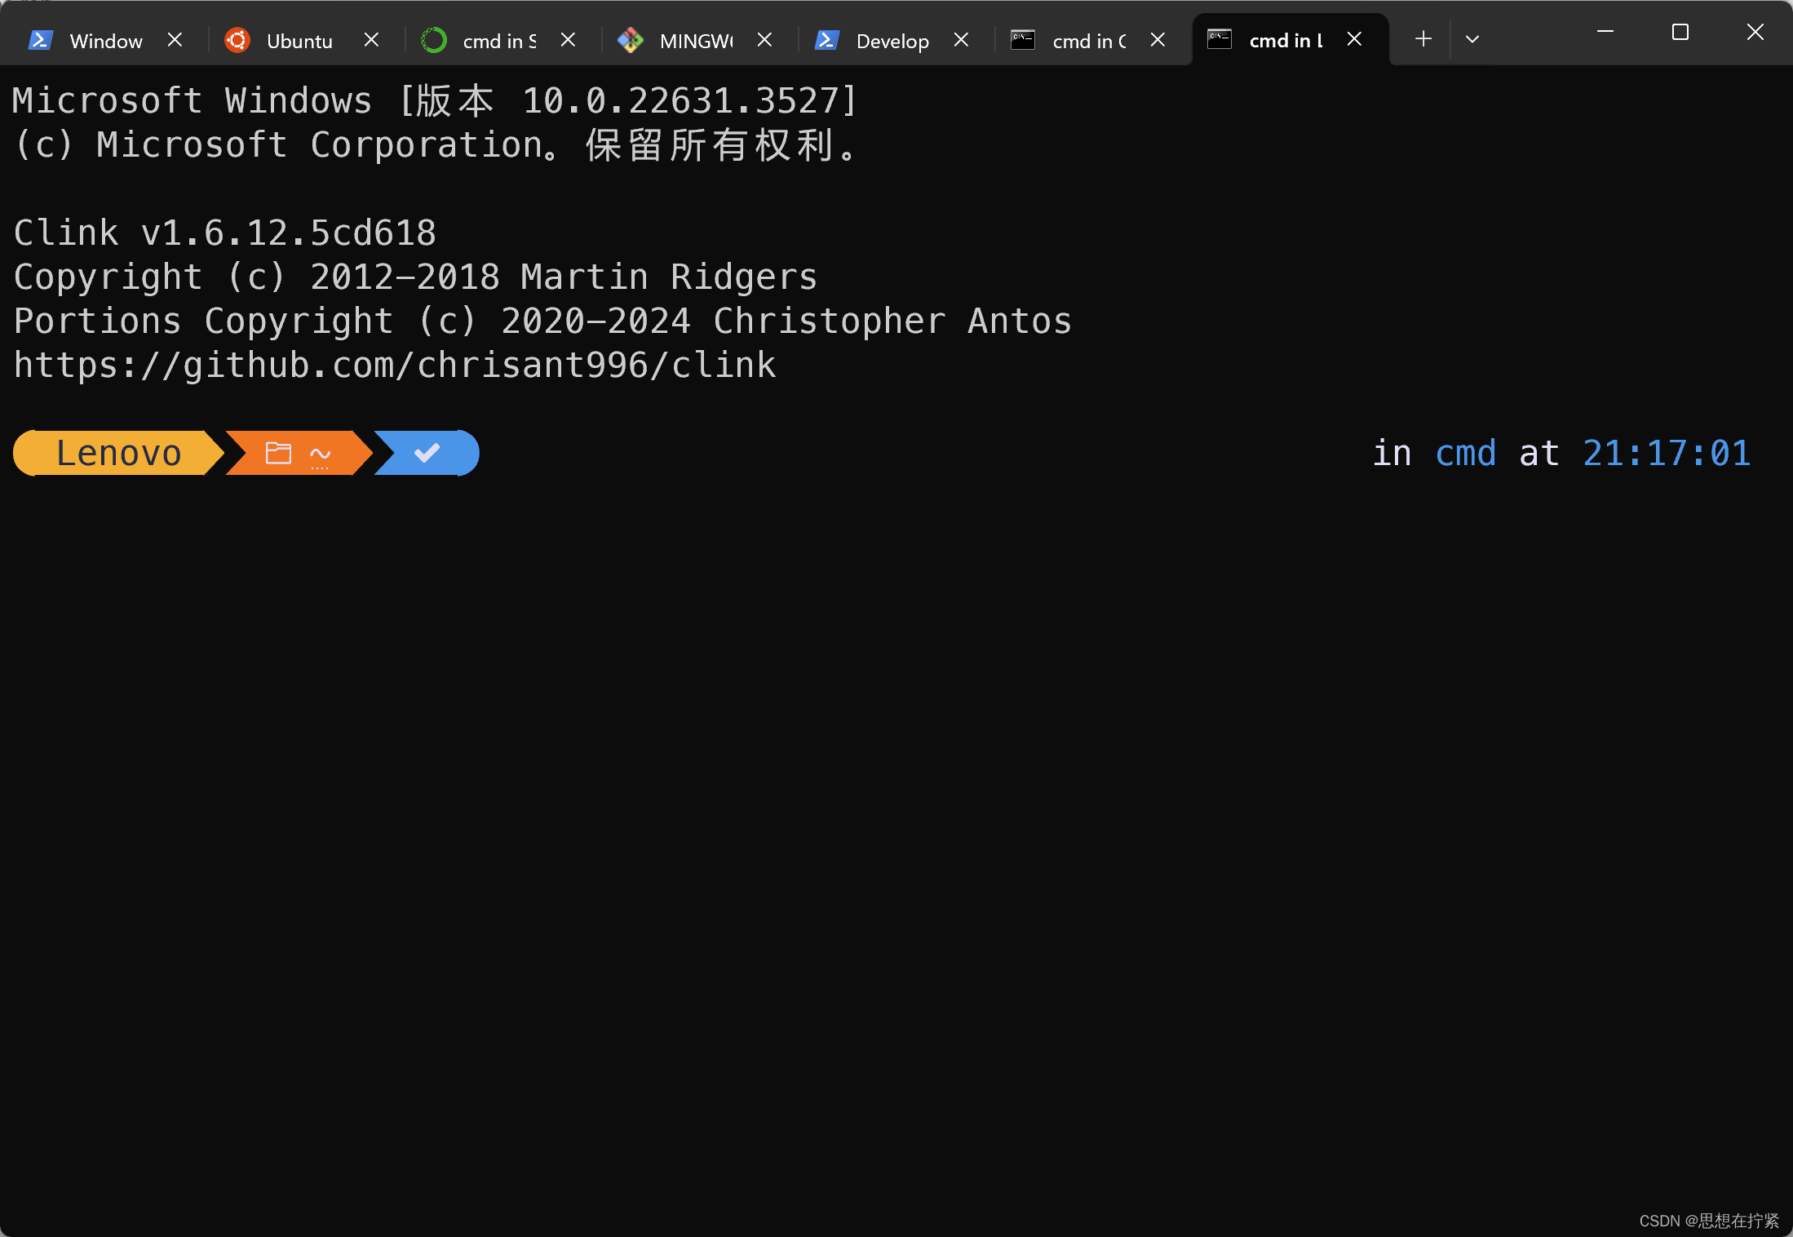
Task: Switch to the MINGW tab
Action: (696, 41)
